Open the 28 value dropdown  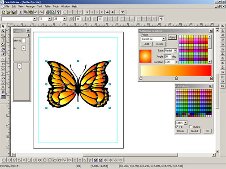click(65, 19)
